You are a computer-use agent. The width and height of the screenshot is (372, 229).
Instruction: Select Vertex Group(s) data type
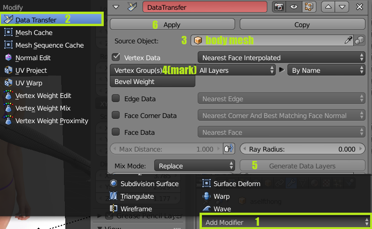tap(152, 70)
